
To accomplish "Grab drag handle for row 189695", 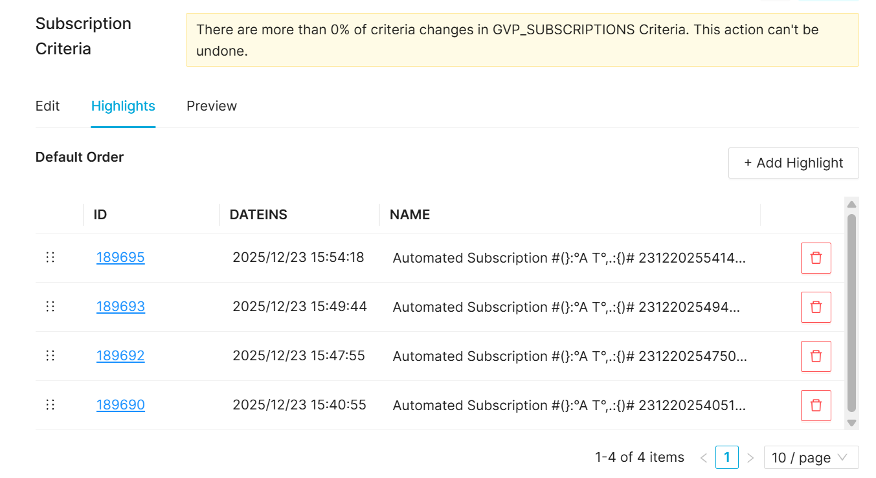I will 51,257.
